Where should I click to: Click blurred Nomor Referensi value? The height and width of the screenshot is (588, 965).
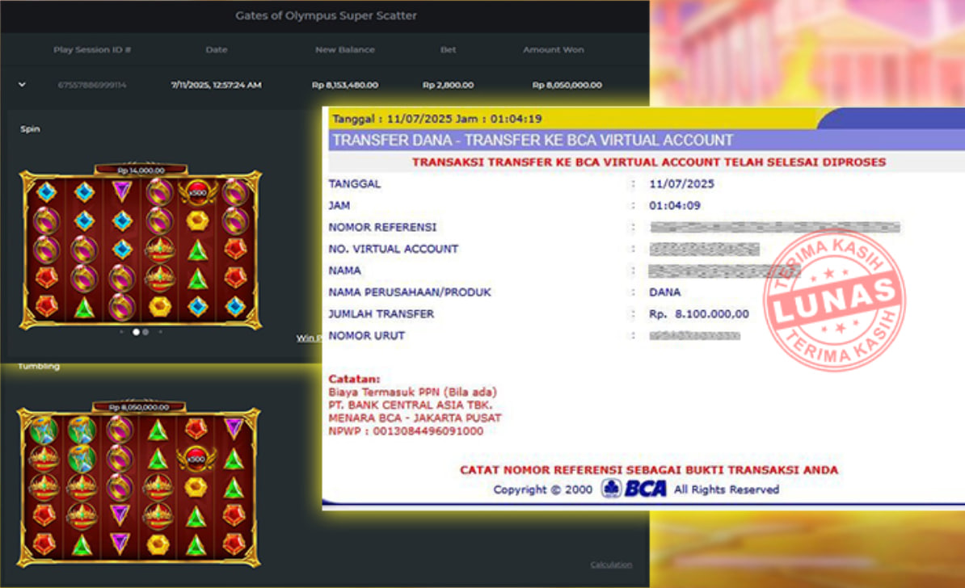775,228
